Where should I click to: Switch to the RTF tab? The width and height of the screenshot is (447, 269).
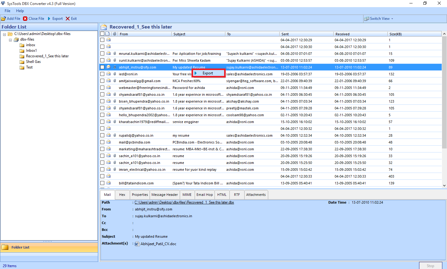tap(237, 195)
